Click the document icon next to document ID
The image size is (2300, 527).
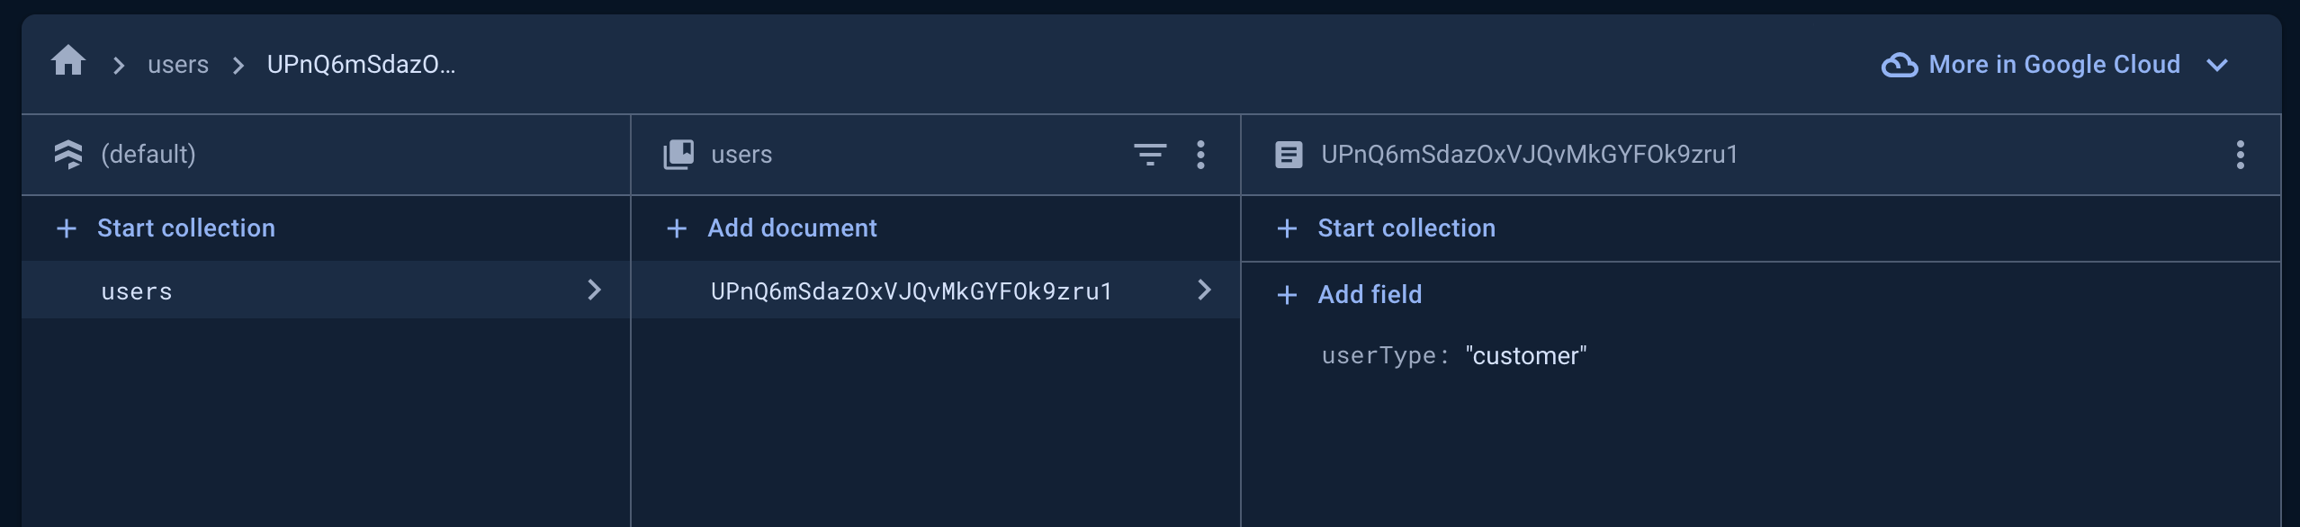1289,155
